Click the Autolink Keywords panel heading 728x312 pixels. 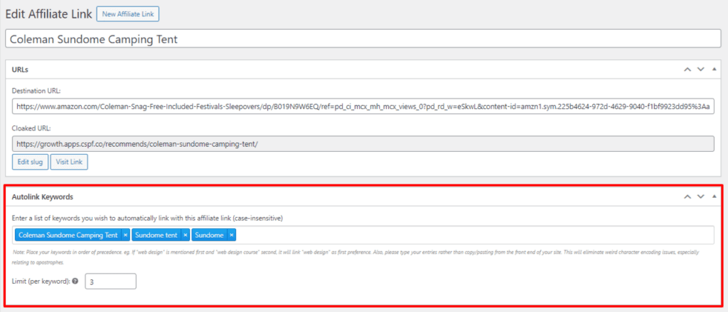[x=42, y=196]
